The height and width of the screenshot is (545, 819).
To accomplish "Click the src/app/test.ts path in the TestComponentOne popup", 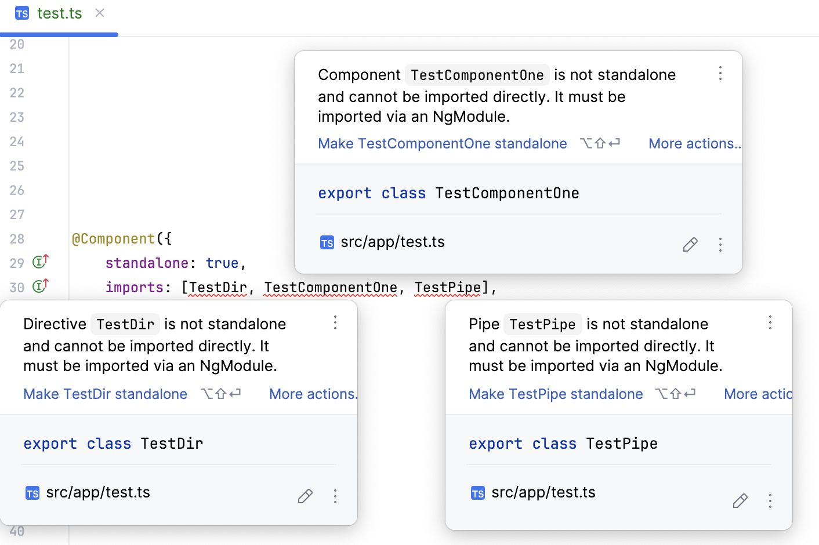I will (x=393, y=242).
